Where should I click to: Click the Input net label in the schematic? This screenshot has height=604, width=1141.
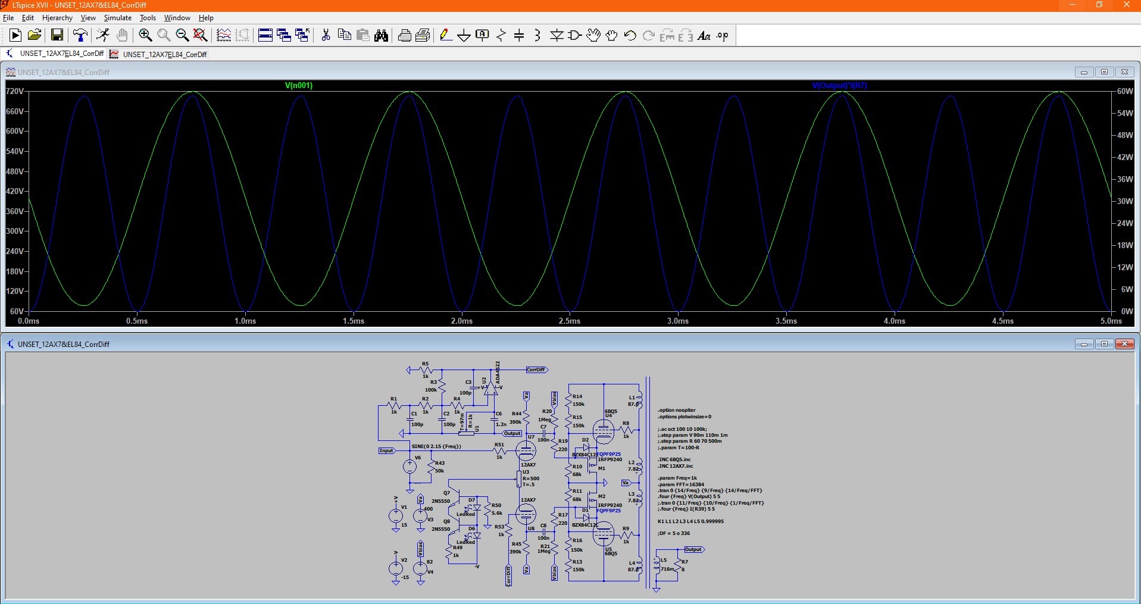click(387, 450)
